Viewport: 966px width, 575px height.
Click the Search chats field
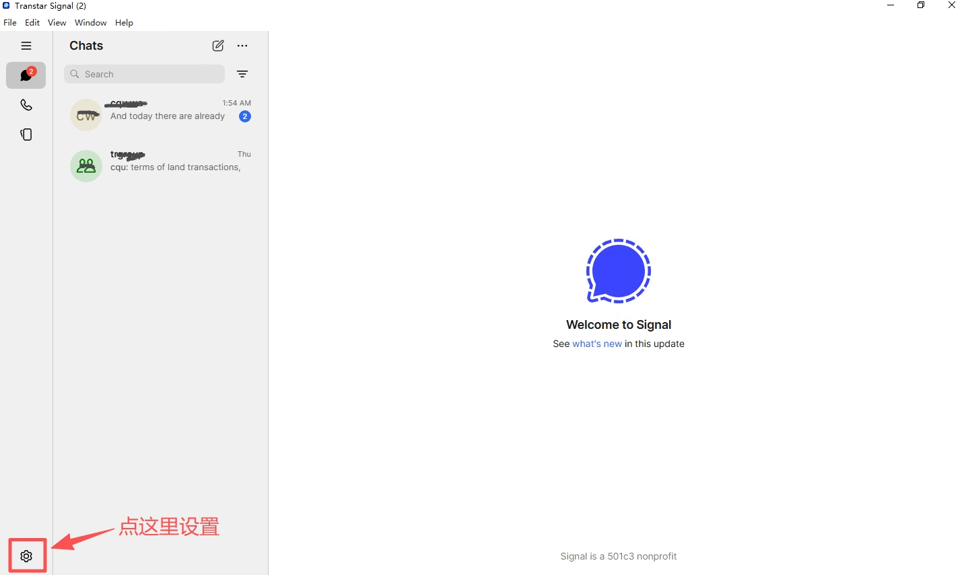point(145,74)
